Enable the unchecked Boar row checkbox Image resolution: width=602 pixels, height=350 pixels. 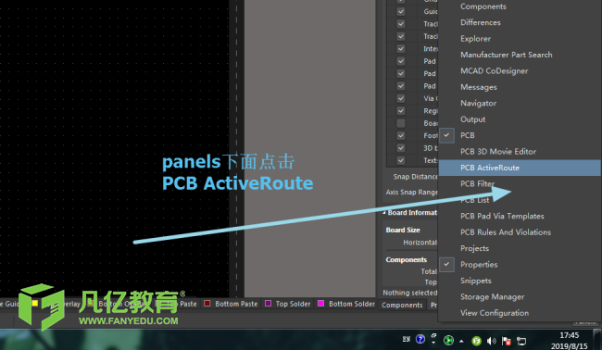coord(401,123)
